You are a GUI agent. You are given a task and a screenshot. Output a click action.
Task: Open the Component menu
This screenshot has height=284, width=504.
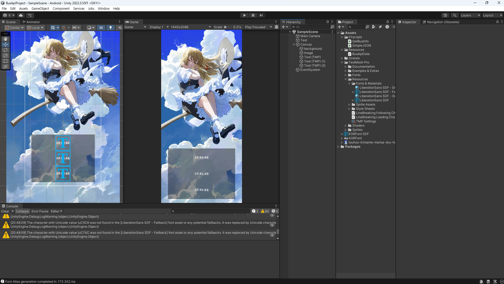click(61, 8)
